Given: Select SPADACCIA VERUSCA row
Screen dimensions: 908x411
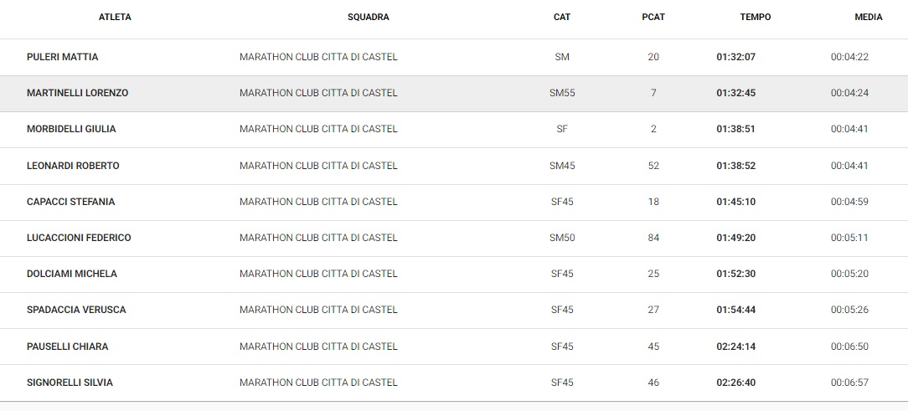Looking at the screenshot, I should click(454, 311).
